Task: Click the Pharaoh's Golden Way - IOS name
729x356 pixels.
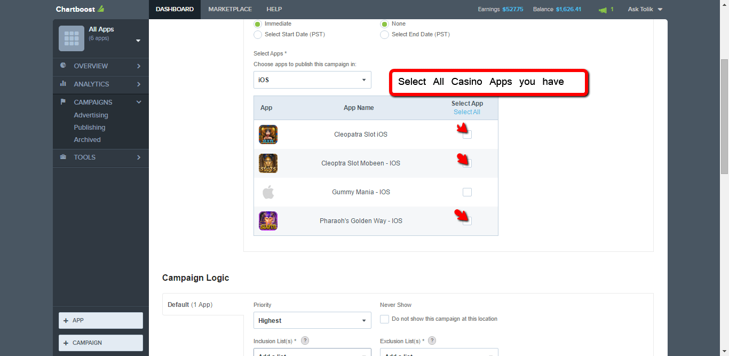Action: [361, 221]
